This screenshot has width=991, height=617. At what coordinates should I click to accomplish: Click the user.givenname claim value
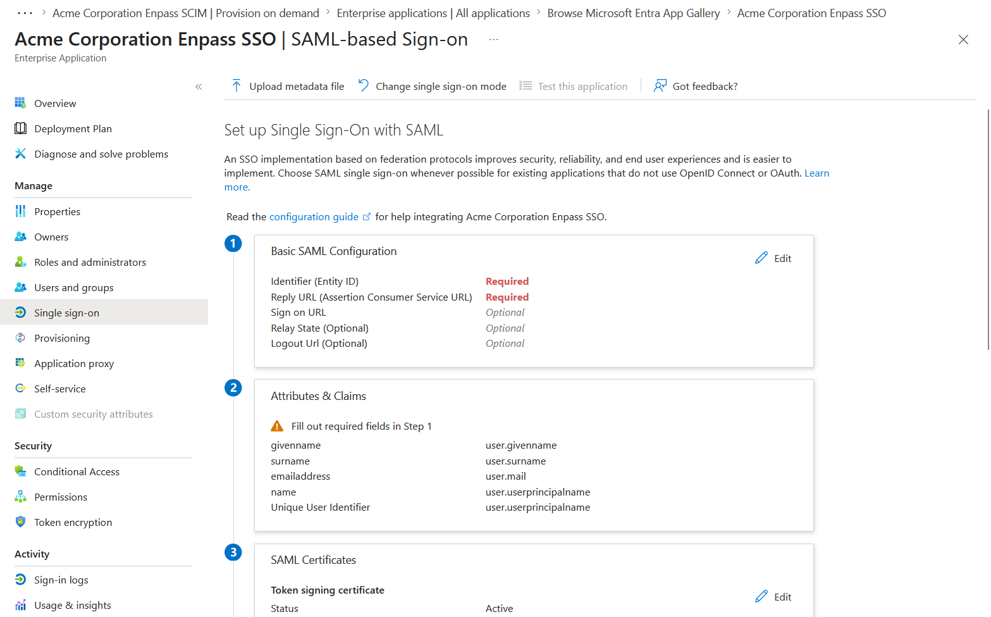[521, 446]
